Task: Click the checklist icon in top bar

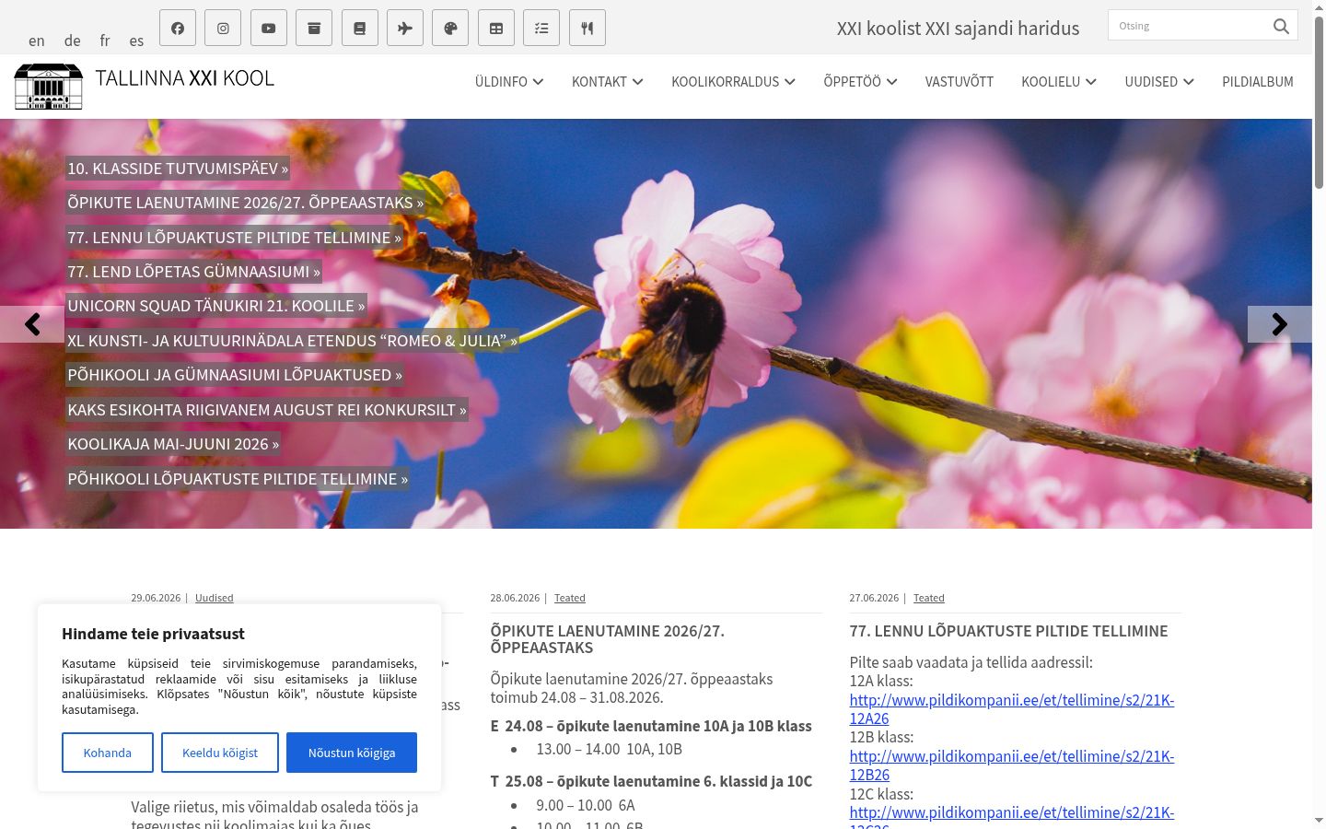Action: [x=541, y=29]
